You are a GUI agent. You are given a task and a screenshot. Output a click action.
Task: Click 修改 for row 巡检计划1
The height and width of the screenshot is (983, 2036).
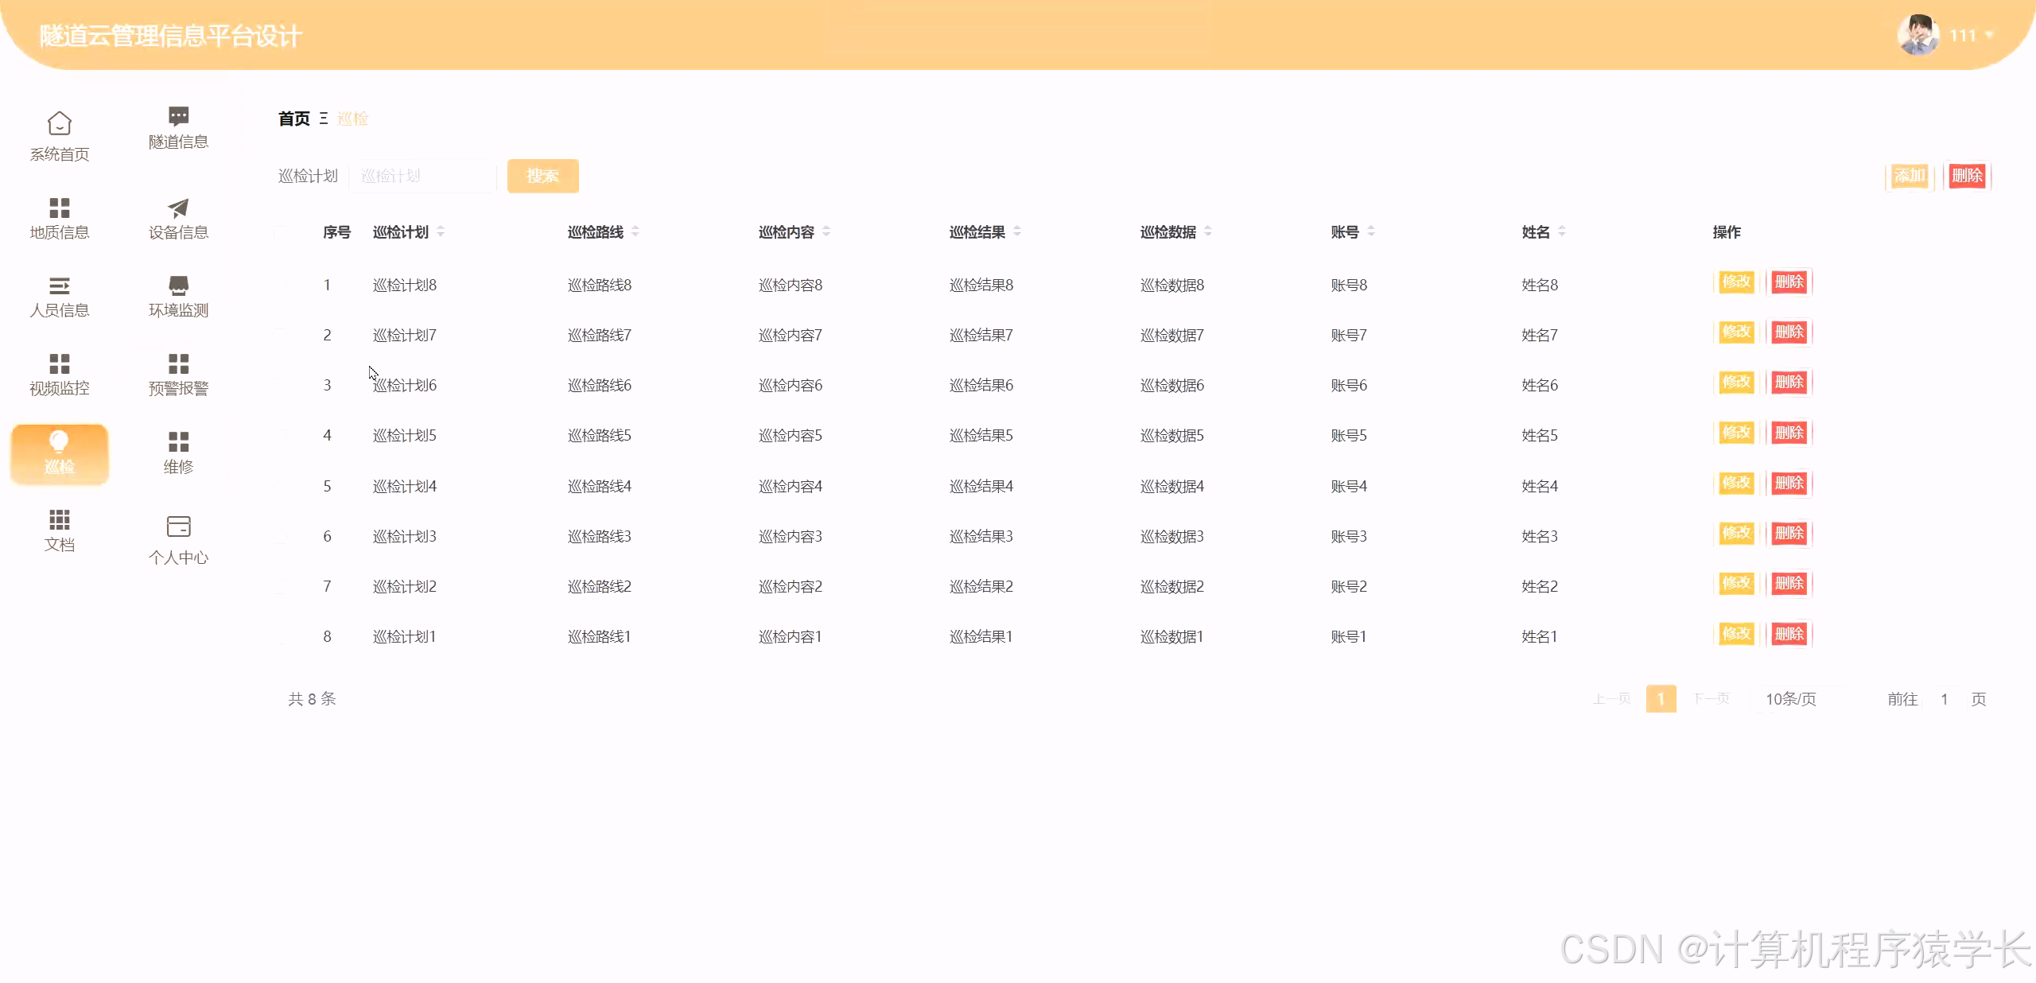click(1736, 634)
